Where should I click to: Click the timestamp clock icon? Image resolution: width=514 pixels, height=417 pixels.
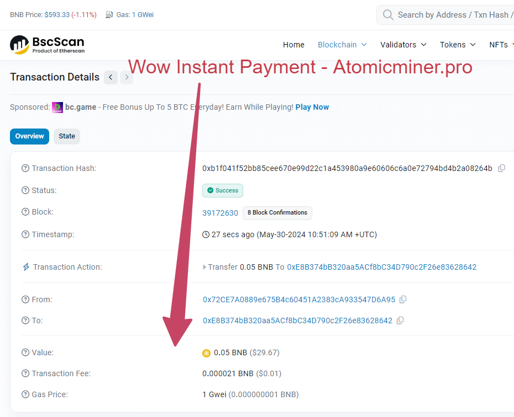[206, 234]
